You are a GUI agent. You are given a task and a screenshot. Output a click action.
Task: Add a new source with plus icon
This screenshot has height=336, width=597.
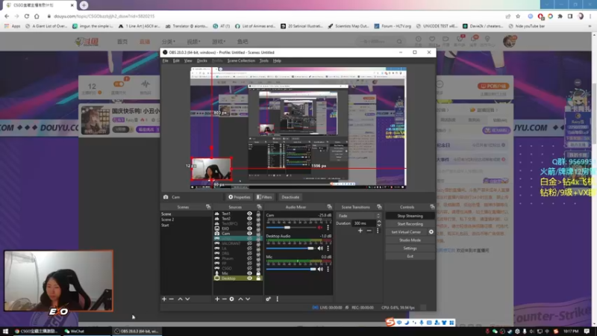[217, 299]
